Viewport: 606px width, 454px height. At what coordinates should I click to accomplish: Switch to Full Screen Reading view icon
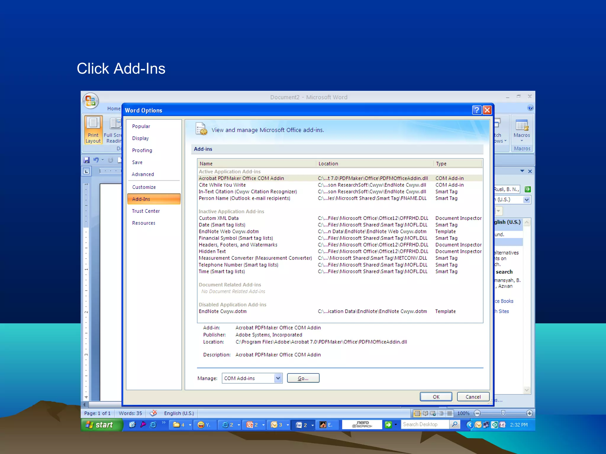(x=425, y=413)
